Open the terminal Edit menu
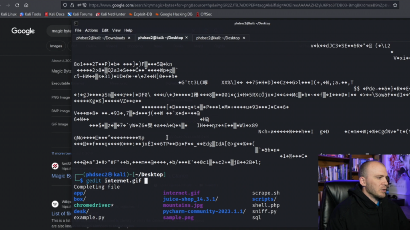This screenshot has width=410, height=230. click(105, 30)
